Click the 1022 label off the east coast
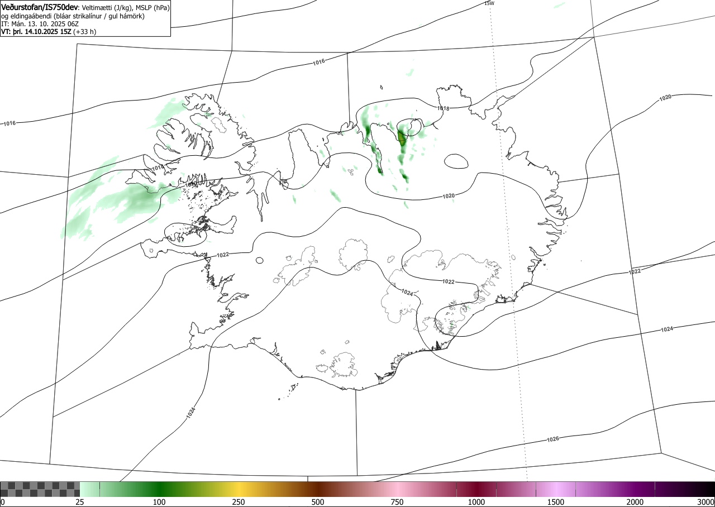This screenshot has width=715, height=507. [635, 271]
